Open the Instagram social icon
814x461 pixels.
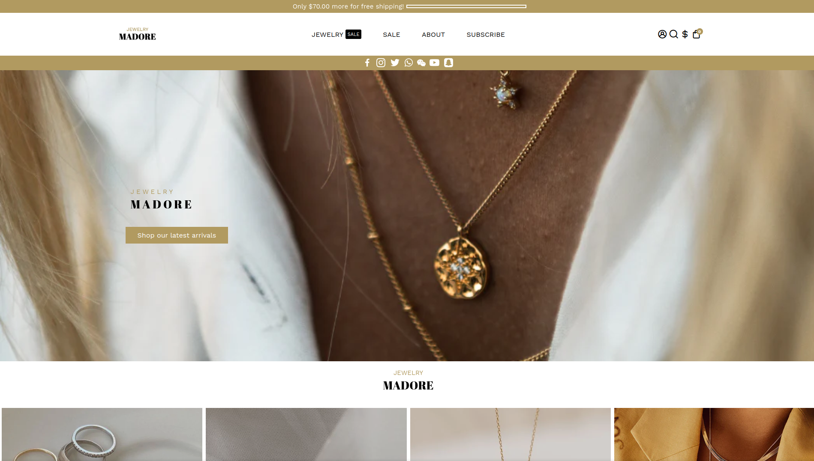tap(381, 63)
